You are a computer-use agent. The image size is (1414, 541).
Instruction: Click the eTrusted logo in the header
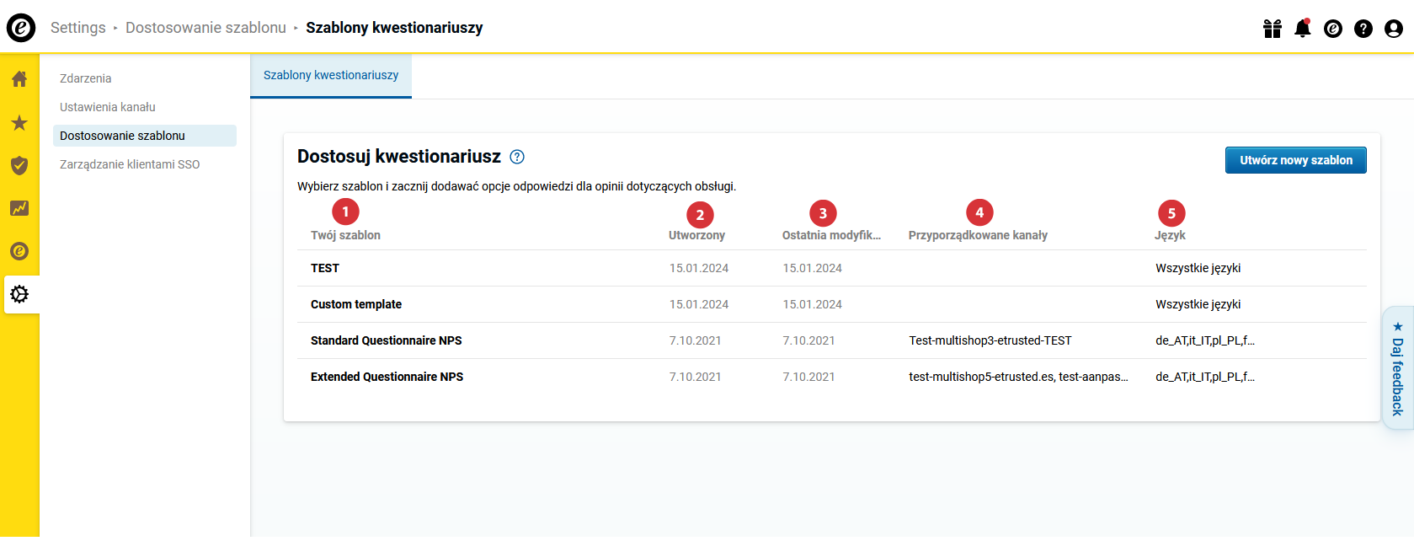click(21, 28)
